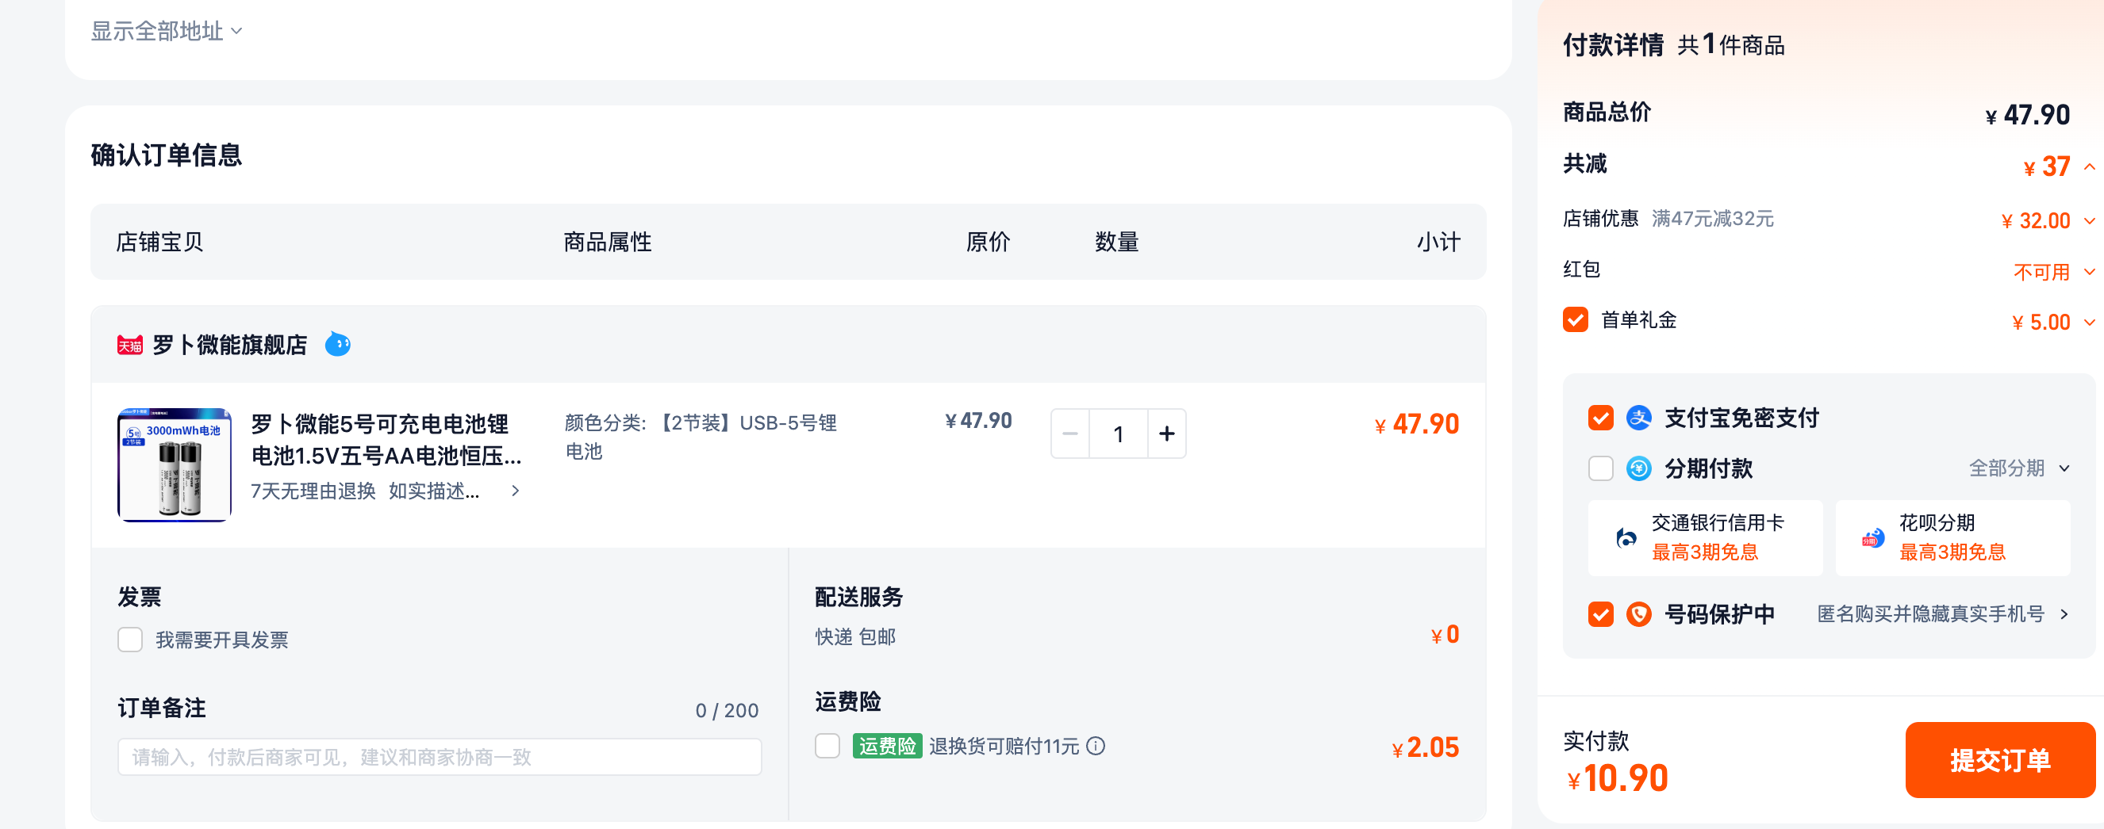The image size is (2104, 829).
Task: Open the 全部分期 installment dropdown
Action: pos(2019,468)
